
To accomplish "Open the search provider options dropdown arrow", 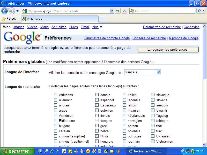I will click(x=204, y=11).
